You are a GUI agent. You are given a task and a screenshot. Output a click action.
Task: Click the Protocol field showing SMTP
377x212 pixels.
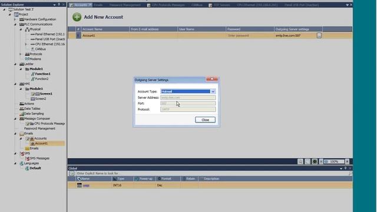click(188, 110)
